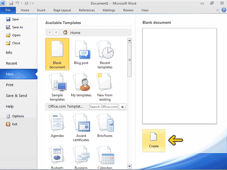Open the Help section in backstage
227x170 pixels.
click(10, 107)
